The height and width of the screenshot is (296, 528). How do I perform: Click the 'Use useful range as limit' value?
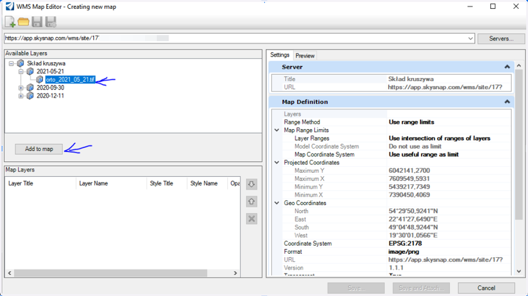click(x=424, y=154)
